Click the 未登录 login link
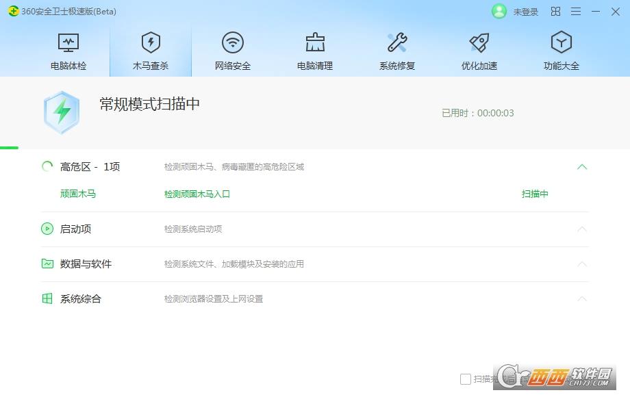Viewport: 630px width, 397px height. 525,12
